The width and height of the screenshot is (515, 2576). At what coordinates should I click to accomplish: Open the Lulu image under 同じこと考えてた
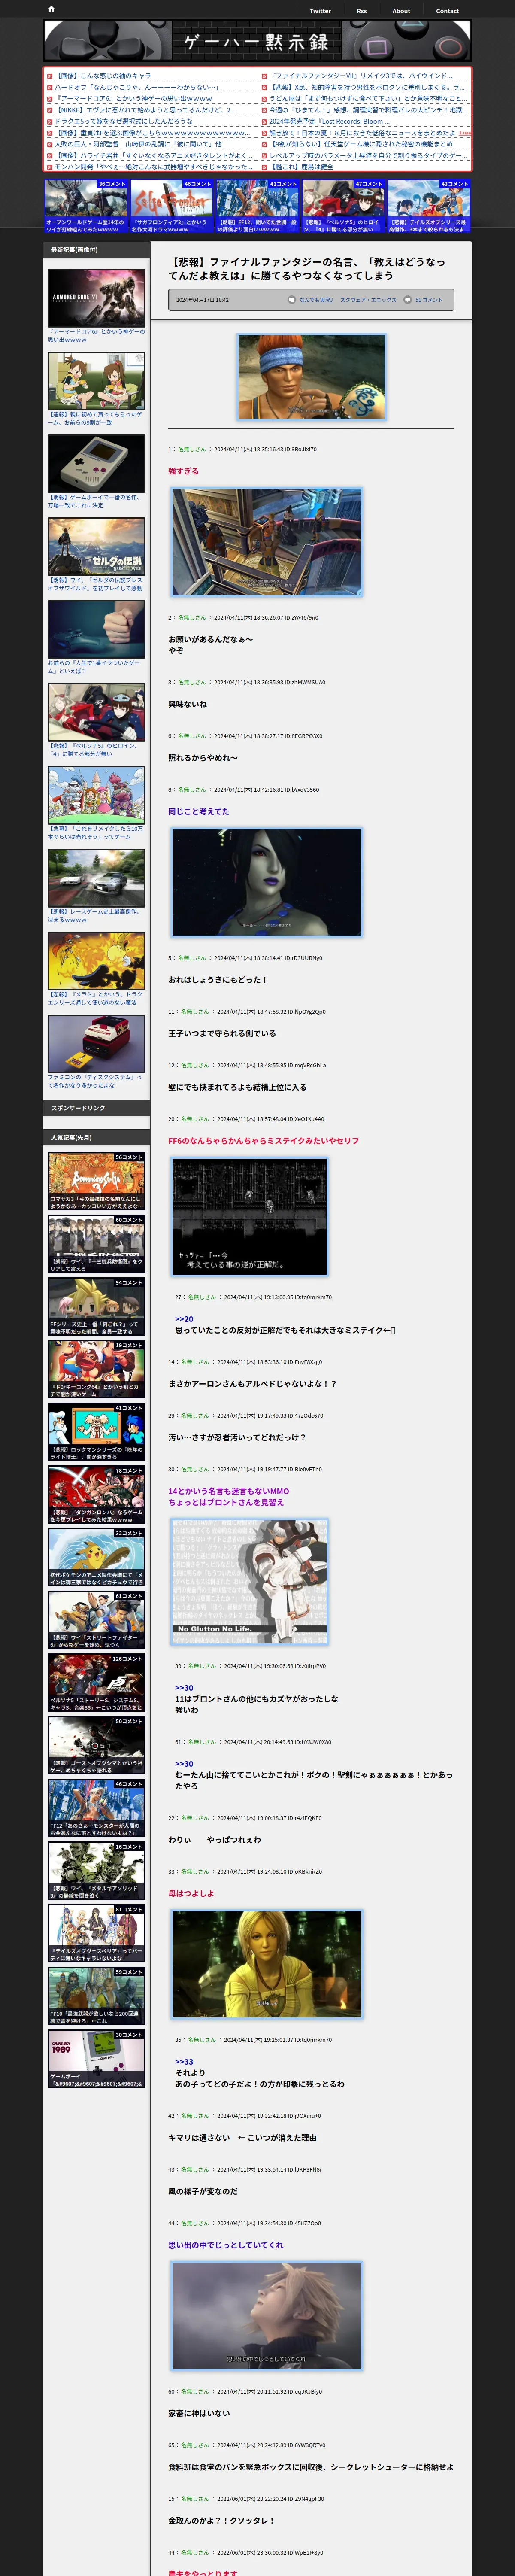point(266,882)
